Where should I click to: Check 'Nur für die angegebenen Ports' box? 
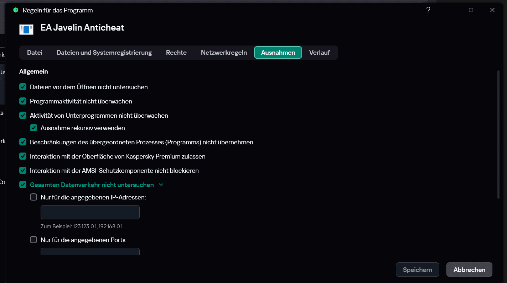33,240
